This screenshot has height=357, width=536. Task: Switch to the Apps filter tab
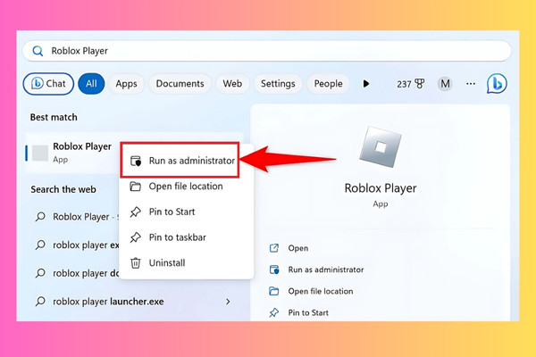(x=126, y=84)
